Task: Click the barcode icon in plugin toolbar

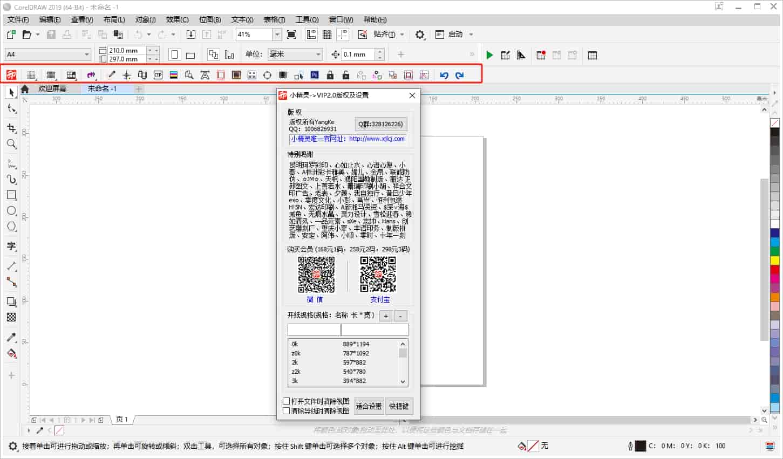Action: (x=283, y=75)
